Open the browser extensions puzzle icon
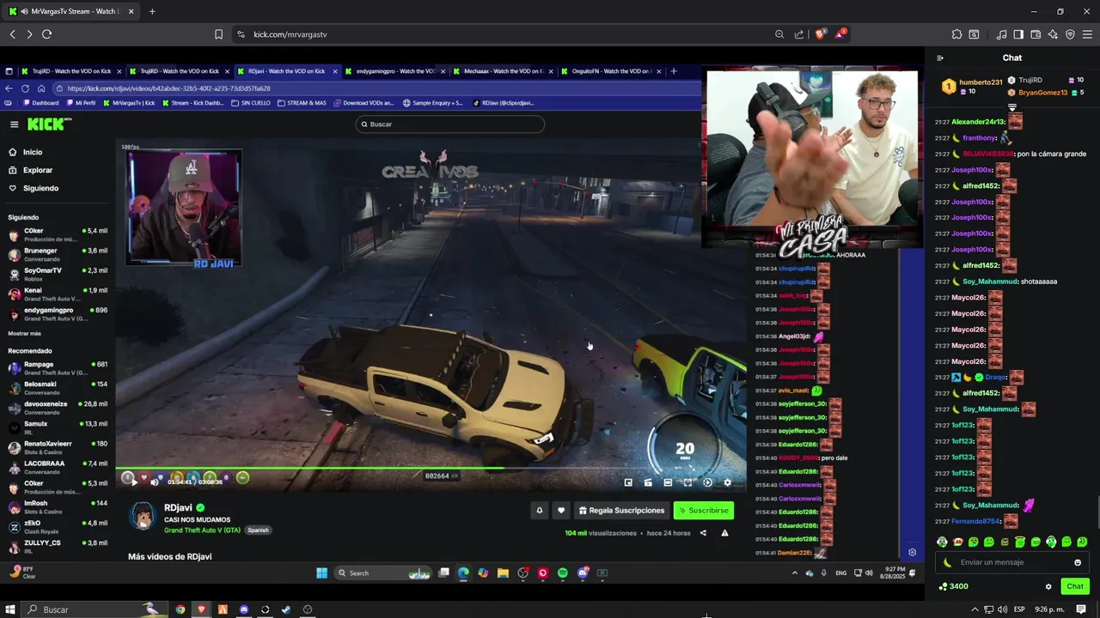This screenshot has height=618, width=1100. pos(956,34)
